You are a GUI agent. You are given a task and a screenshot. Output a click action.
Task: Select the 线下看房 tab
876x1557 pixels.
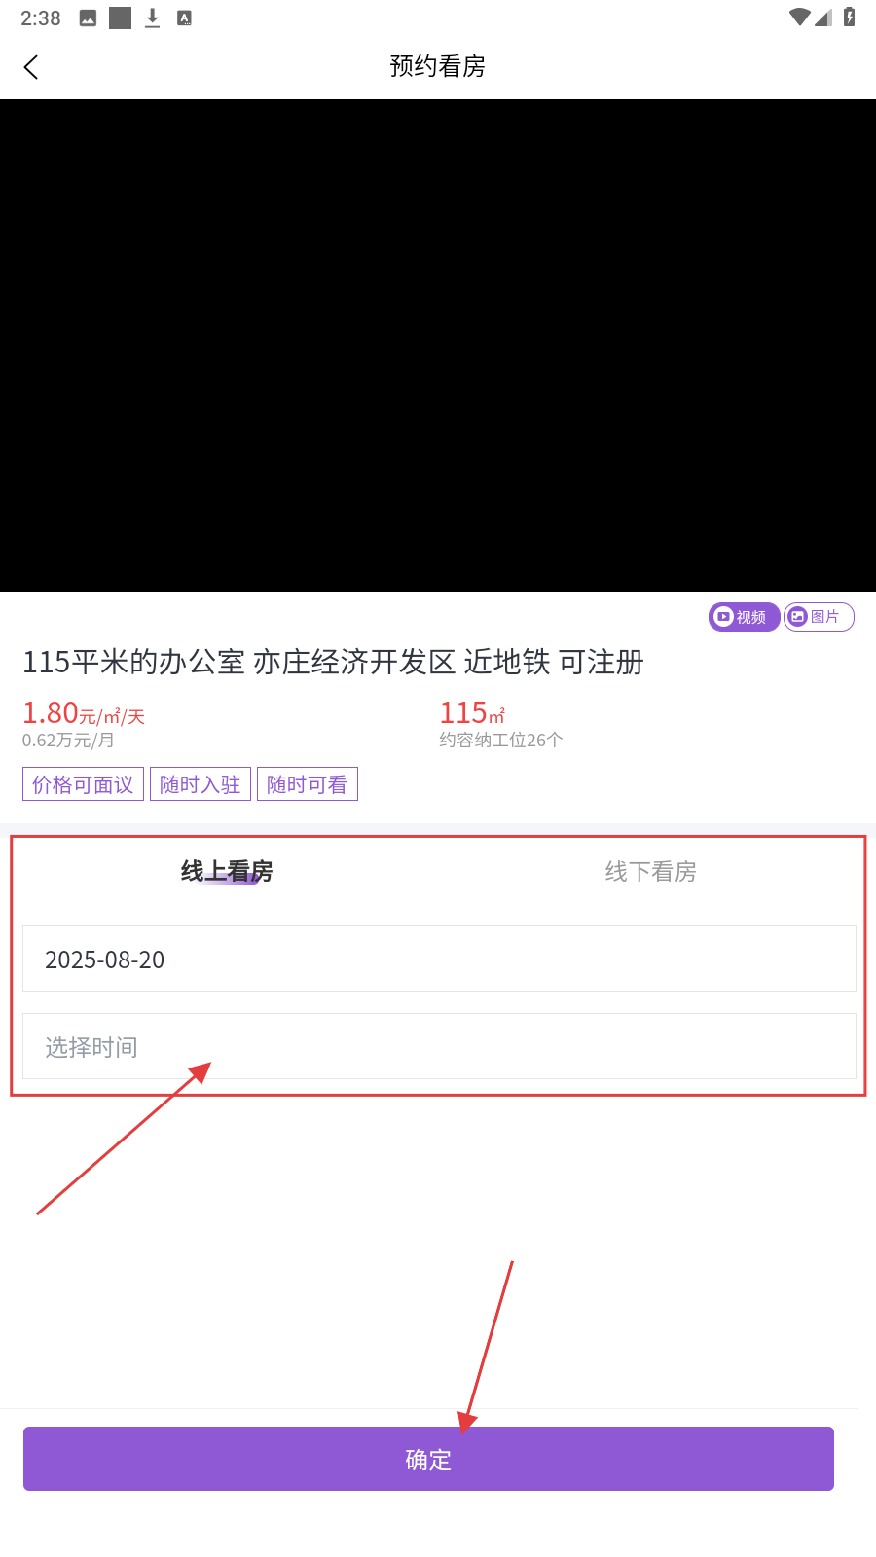coord(650,871)
